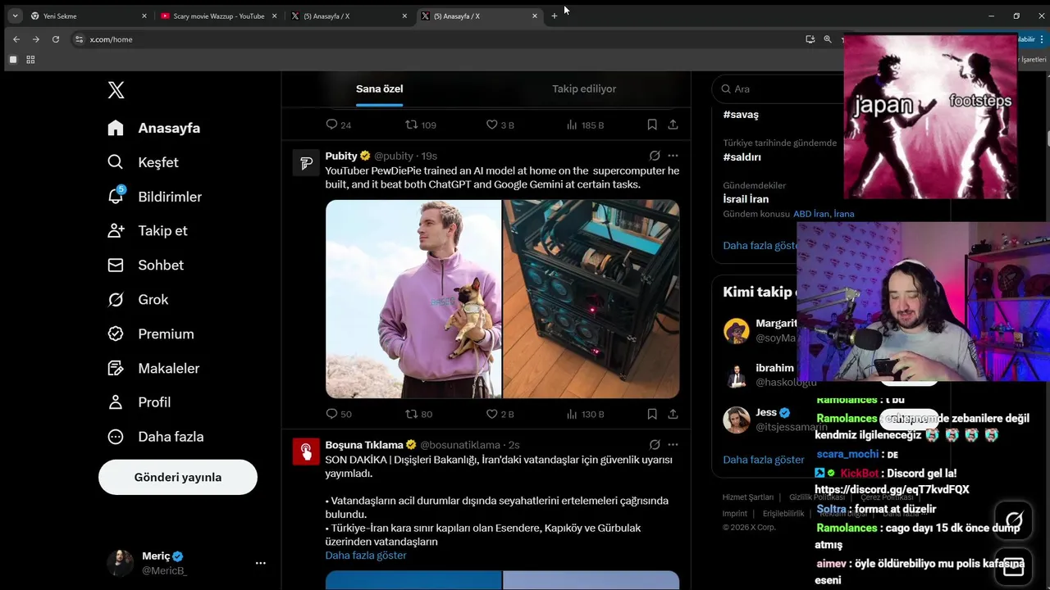The height and width of the screenshot is (590, 1050).
Task: Open the #savaş trending topic
Action: click(x=741, y=115)
